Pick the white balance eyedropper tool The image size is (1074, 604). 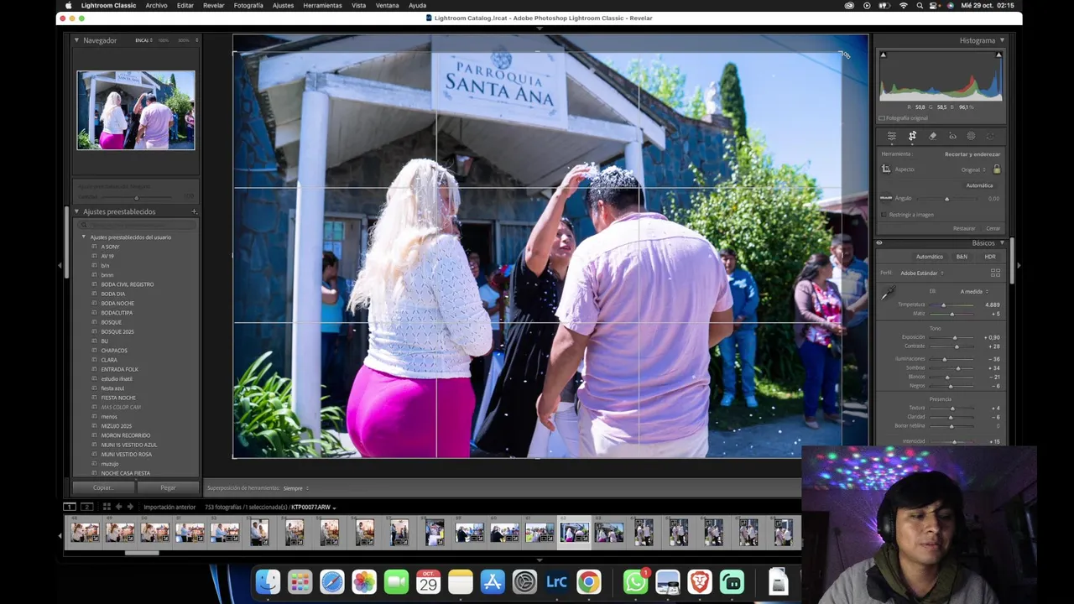(887, 294)
